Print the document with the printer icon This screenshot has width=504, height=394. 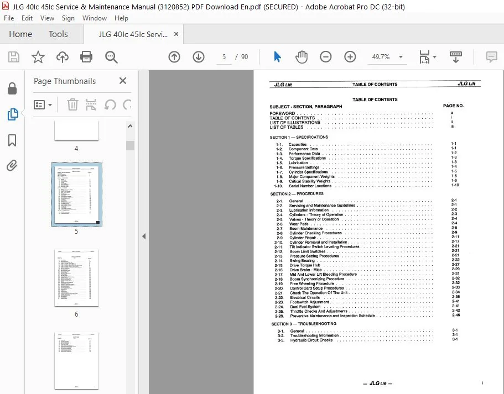86,57
